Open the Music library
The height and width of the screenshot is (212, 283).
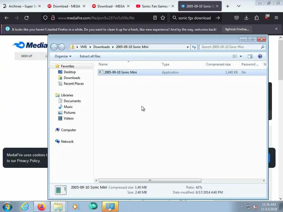[x=68, y=107]
